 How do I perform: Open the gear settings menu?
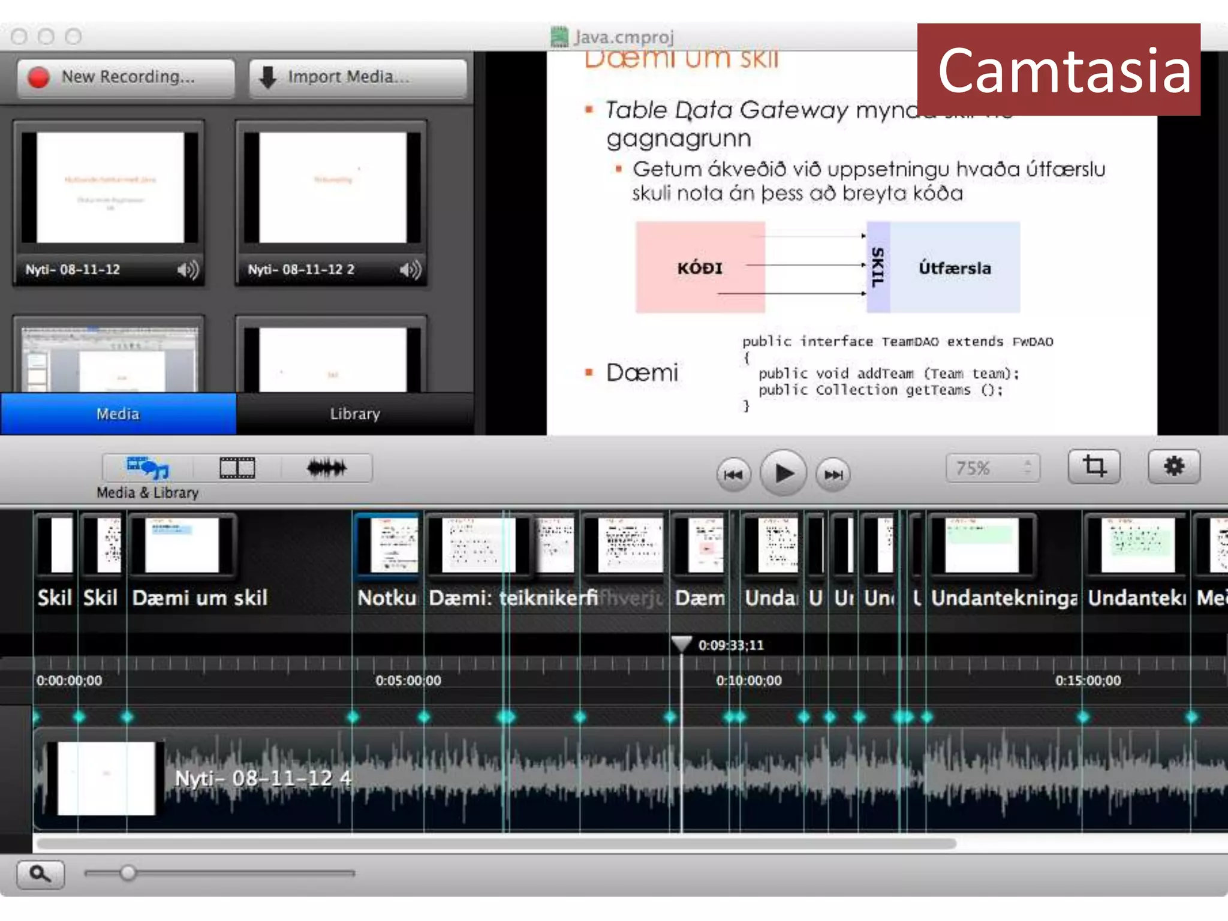point(1174,466)
